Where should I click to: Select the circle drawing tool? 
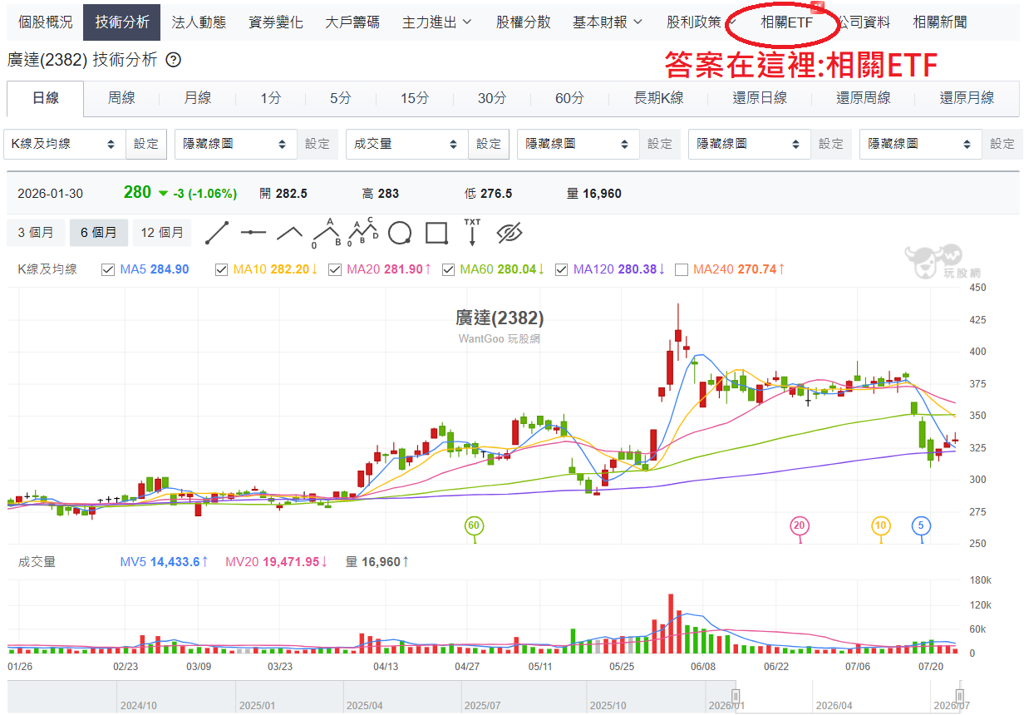point(400,233)
